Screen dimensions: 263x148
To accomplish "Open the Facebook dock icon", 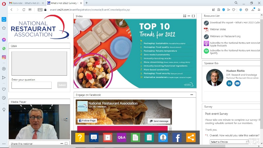I will click(x=177, y=137).
